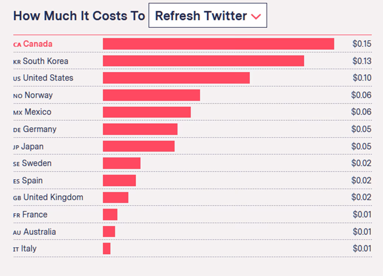Click the Australia red bar
Image resolution: width=383 pixels, height=276 pixels.
pos(109,232)
